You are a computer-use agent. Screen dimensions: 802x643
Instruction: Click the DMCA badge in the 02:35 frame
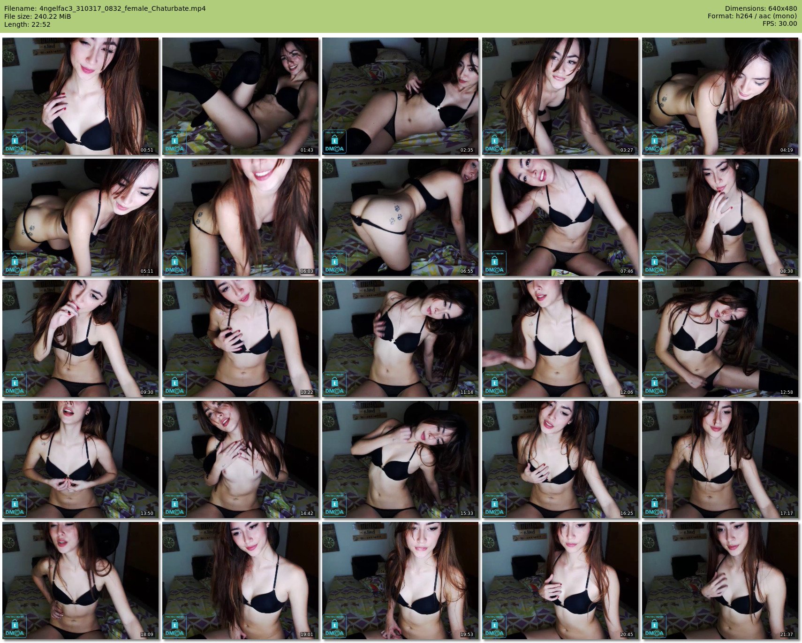tap(334, 142)
